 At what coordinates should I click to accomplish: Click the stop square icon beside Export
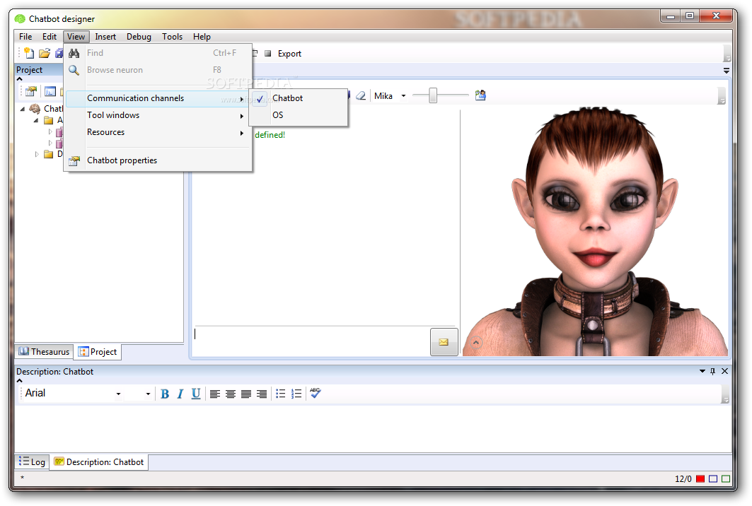click(x=268, y=54)
